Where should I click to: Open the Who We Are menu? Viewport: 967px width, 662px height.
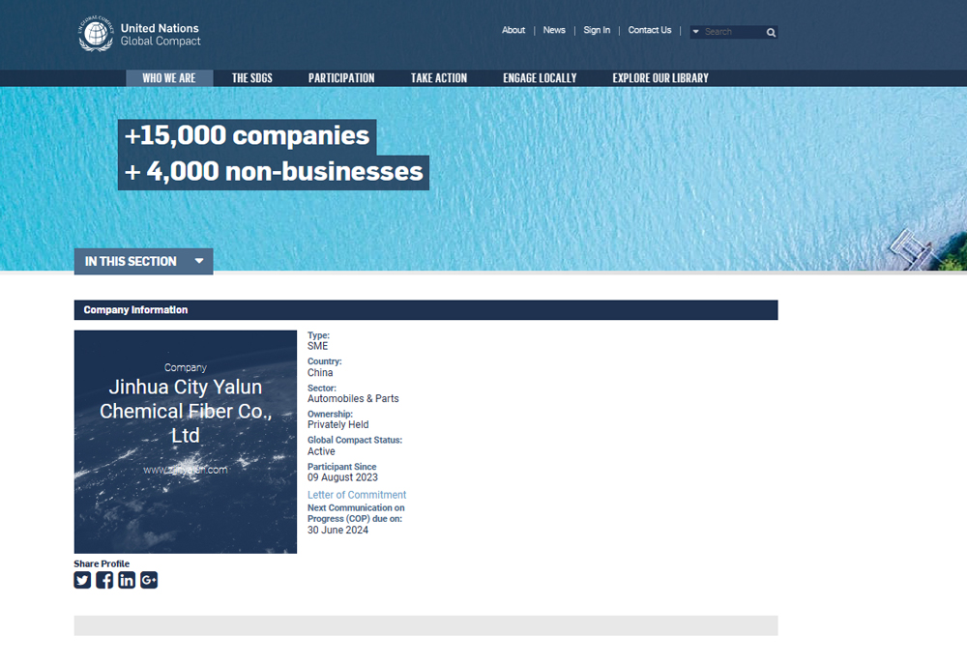coord(169,78)
